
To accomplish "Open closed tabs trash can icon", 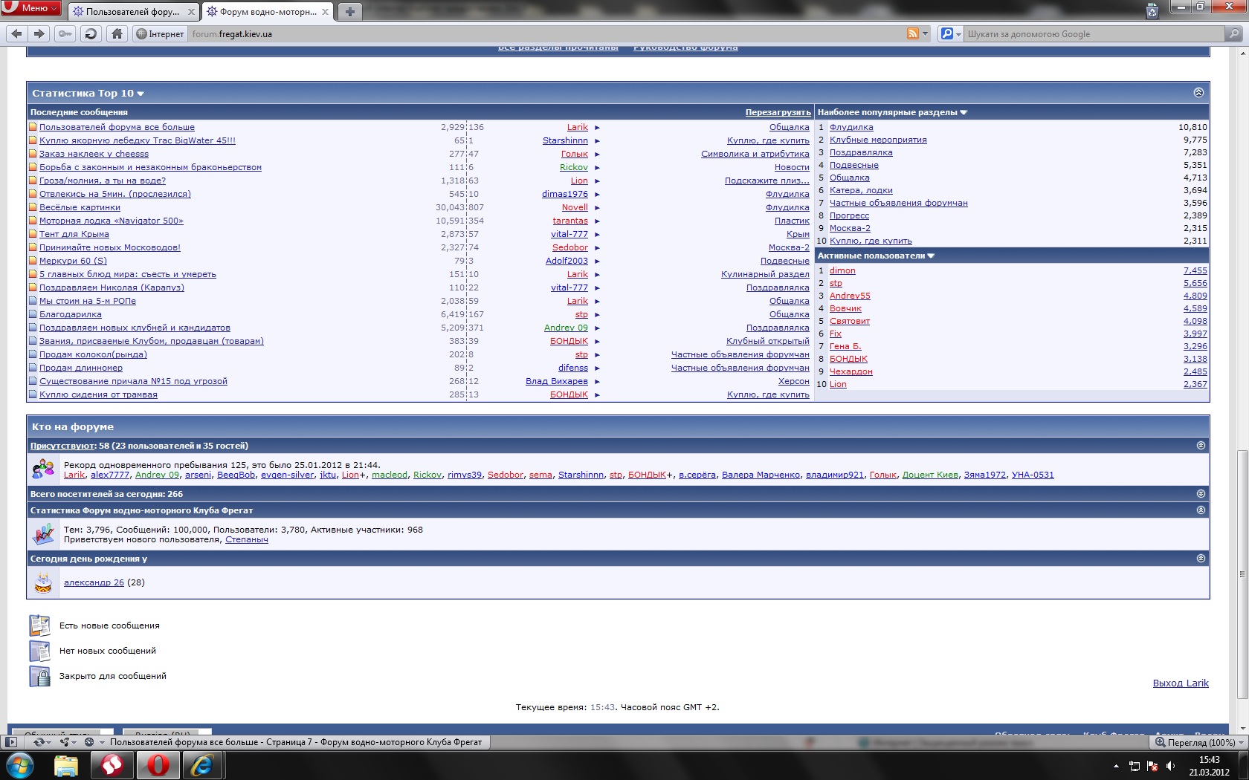I will point(1152,11).
